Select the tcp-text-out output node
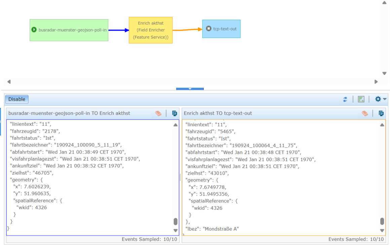This screenshot has height=246, width=390. 221,29
